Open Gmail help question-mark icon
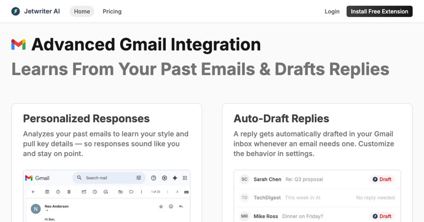Image resolution: width=424 pixels, height=222 pixels. click(154, 178)
